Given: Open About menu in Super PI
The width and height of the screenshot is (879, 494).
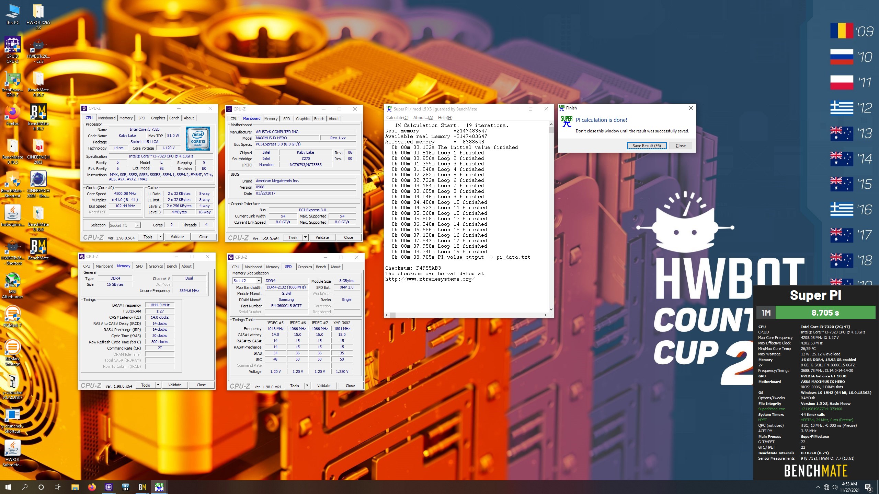Looking at the screenshot, I should click(x=423, y=118).
